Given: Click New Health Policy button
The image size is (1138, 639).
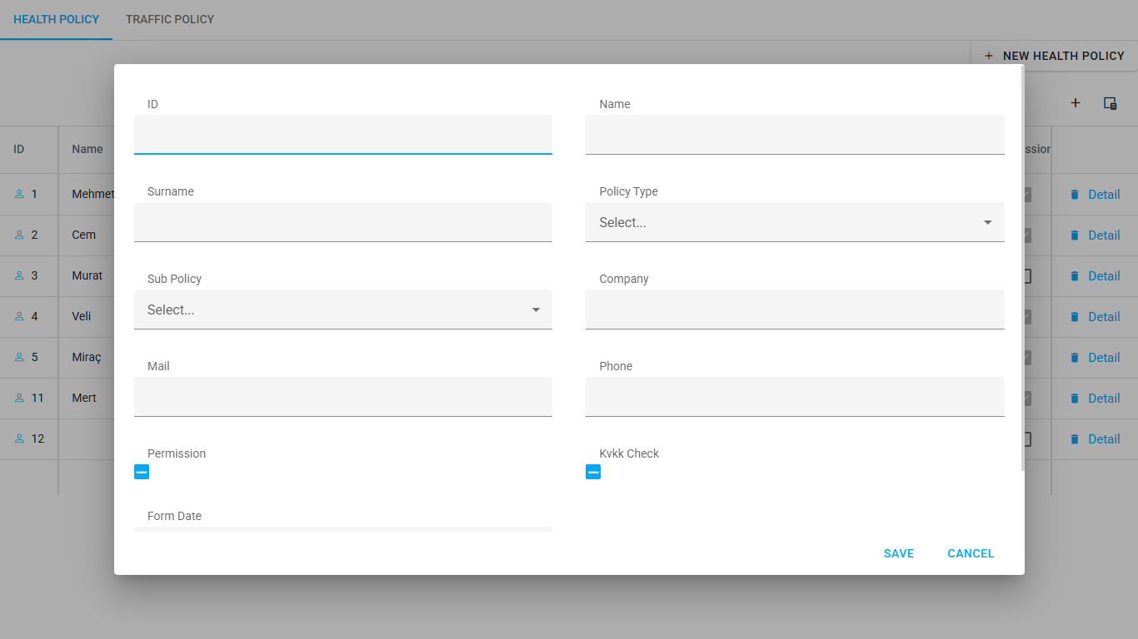Looking at the screenshot, I should tap(1054, 56).
